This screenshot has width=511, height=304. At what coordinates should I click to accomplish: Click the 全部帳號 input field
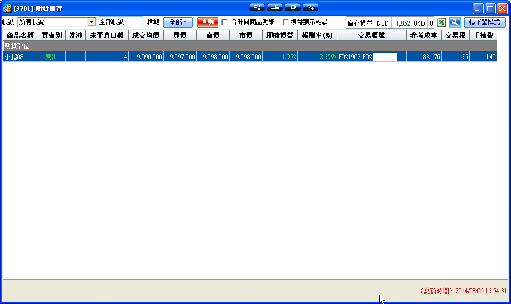(x=121, y=22)
